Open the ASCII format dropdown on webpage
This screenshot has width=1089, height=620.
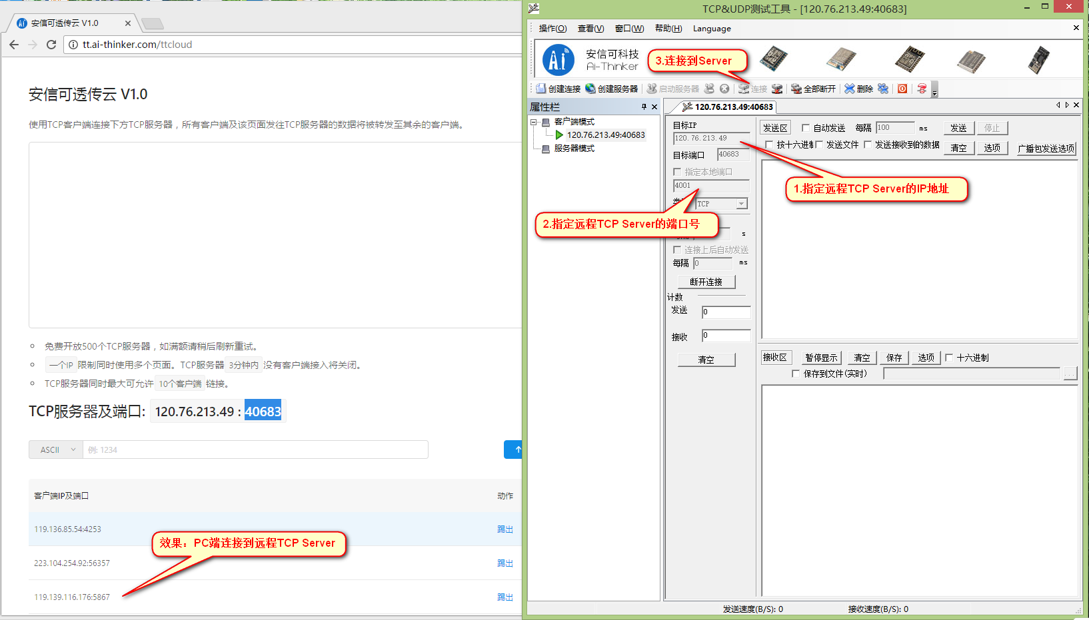click(56, 450)
